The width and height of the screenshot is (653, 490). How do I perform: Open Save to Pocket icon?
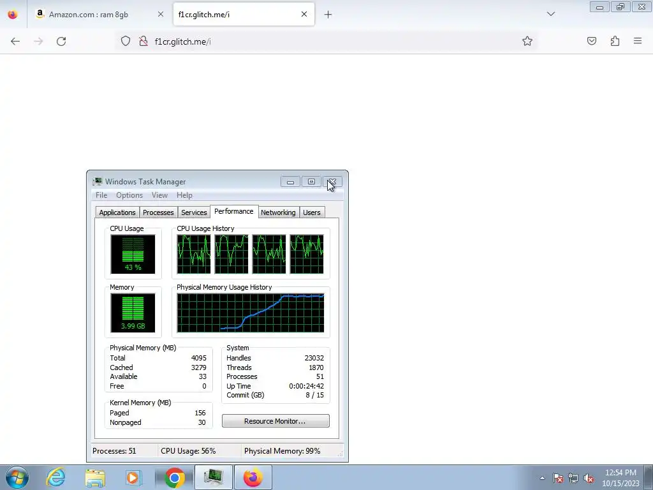[592, 41]
